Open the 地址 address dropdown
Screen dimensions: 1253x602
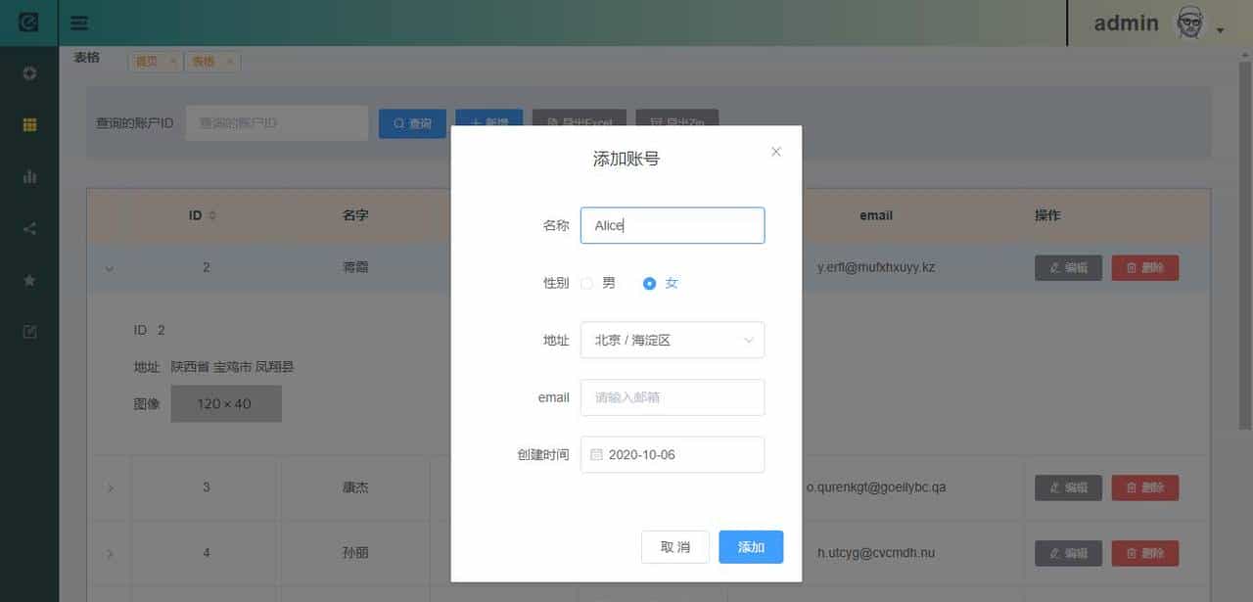672,340
